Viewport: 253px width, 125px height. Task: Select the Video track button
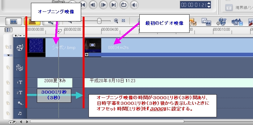(20, 47)
